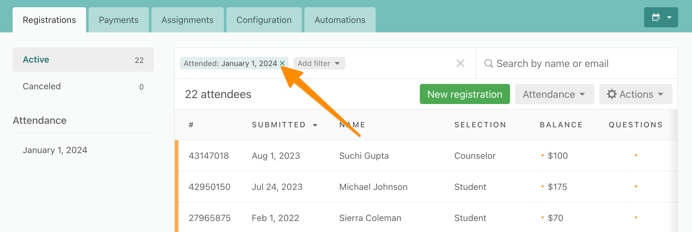The width and height of the screenshot is (692, 232).
Task: Select the Canceled registrations list
Action: [x=83, y=86]
